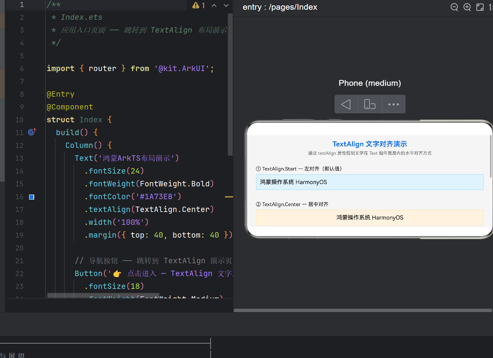Click 'TextAlign.Center' on line 17

click(x=172, y=209)
